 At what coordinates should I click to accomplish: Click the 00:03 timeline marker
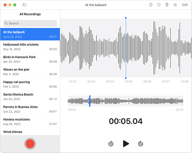pyautogui.click(x=91, y=81)
